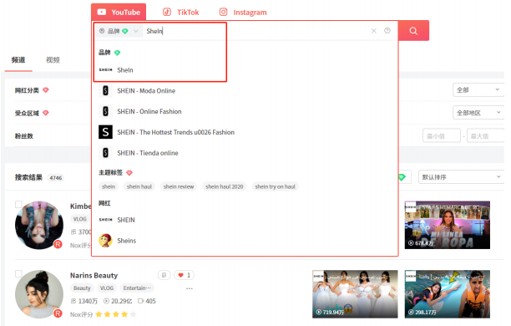
Task: Open the 视频 videos tab
Action: pos(53,60)
